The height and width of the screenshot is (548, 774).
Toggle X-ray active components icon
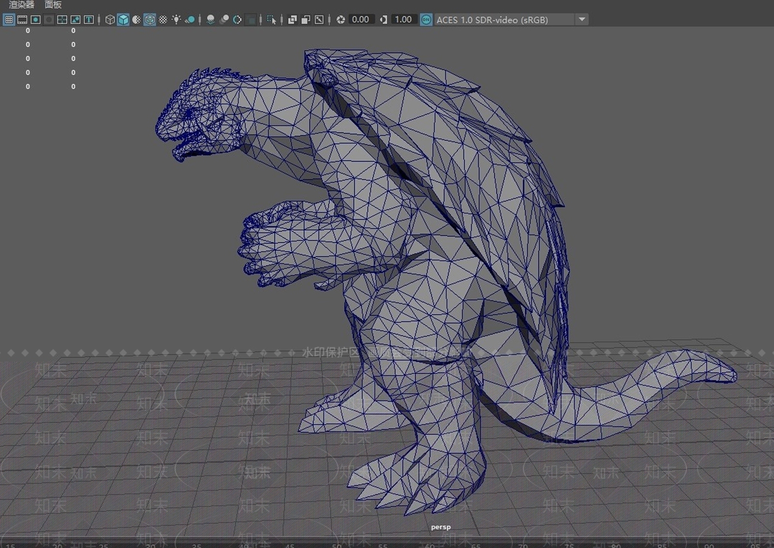click(x=306, y=20)
